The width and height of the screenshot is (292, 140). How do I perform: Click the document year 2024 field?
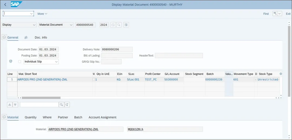(x=104, y=25)
